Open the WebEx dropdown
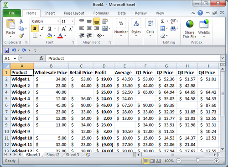The image size is (228, 167). pos(204,37)
